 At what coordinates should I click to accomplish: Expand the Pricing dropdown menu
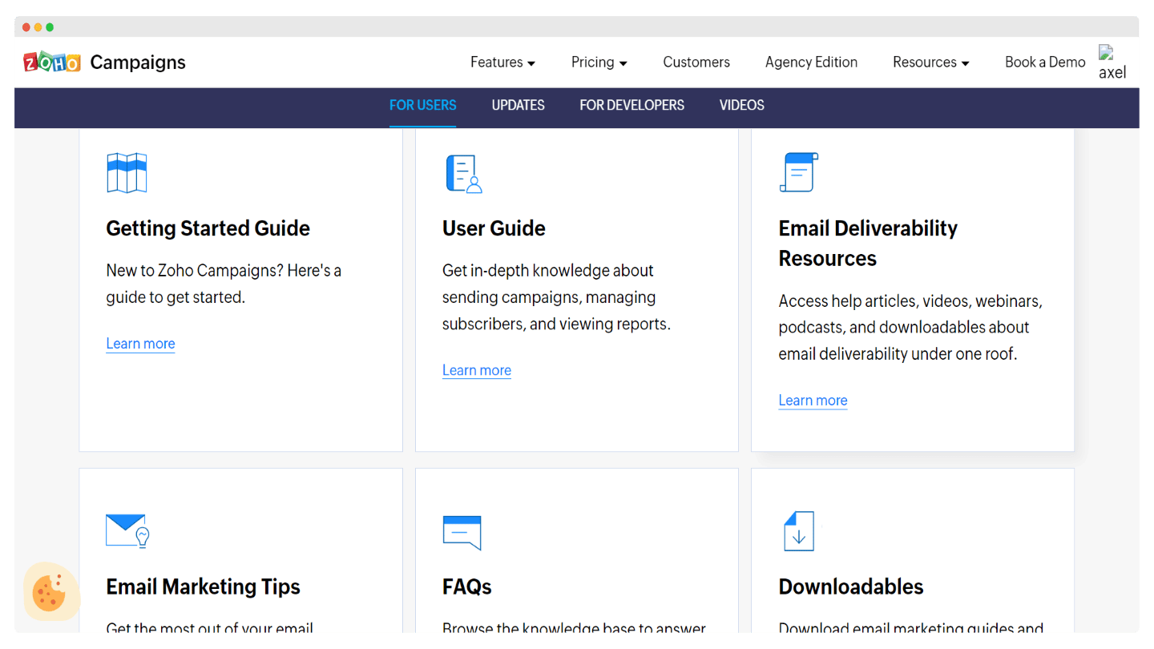599,62
